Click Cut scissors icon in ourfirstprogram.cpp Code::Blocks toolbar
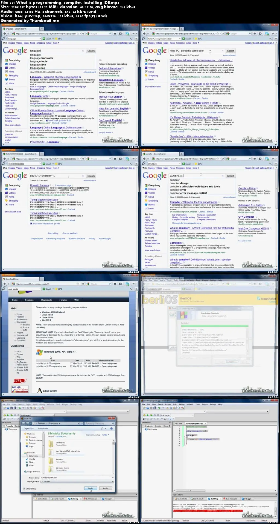 point(167,408)
